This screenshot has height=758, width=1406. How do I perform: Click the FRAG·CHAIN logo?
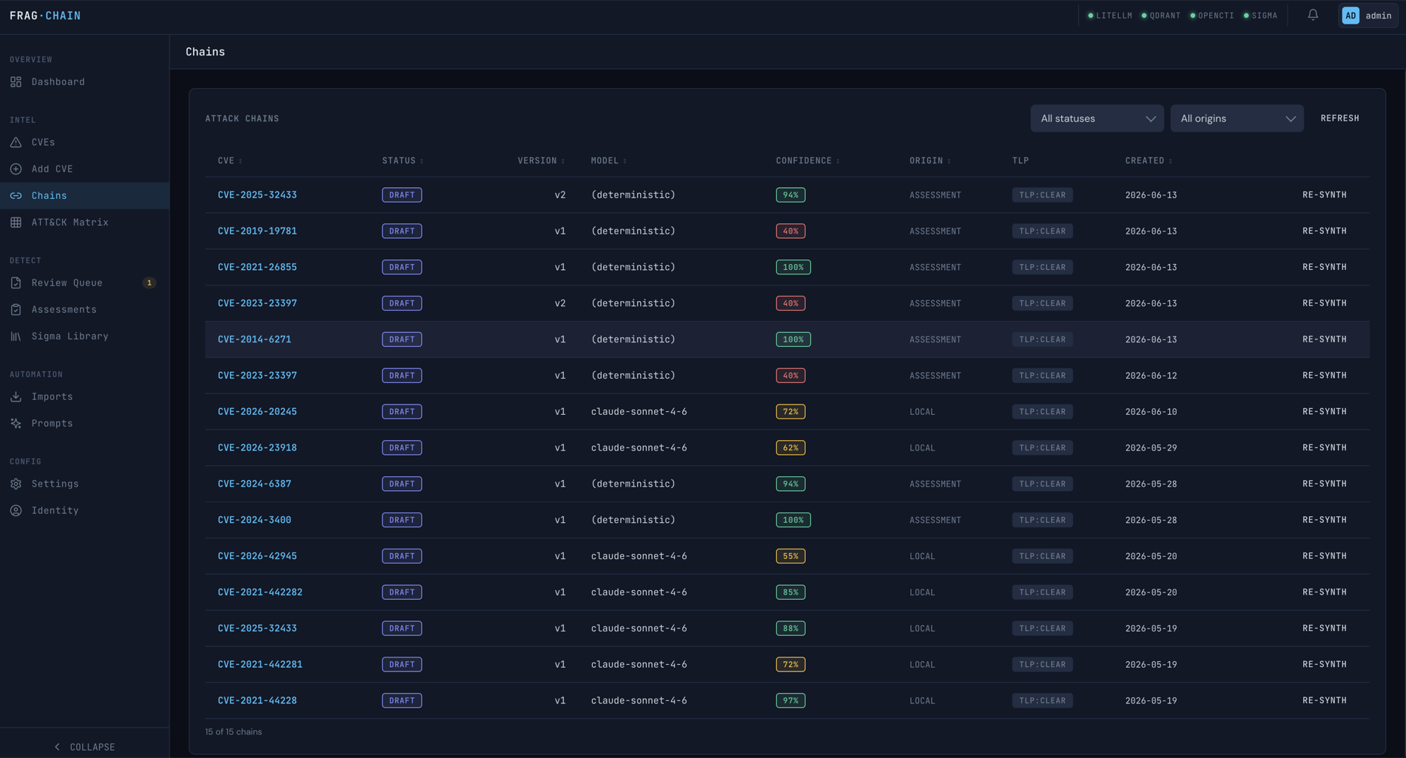(45, 16)
